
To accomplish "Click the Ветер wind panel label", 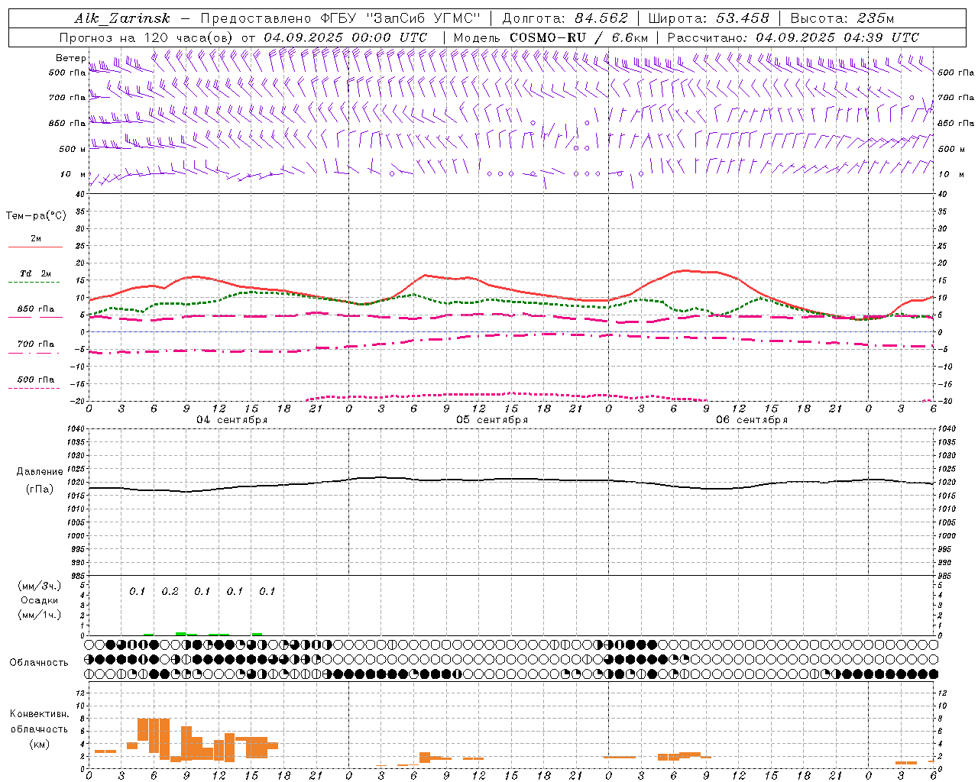I will pyautogui.click(x=71, y=58).
